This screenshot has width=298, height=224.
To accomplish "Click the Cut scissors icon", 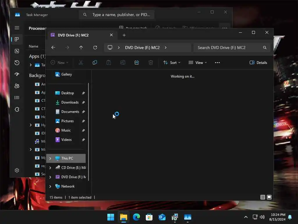I will 81,62.
